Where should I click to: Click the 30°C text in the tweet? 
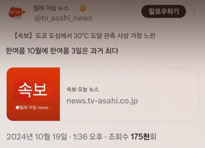pyautogui.click(x=81, y=35)
